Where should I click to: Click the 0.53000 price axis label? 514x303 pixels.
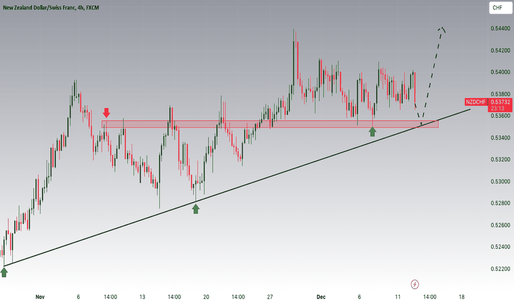pyautogui.click(x=500, y=181)
